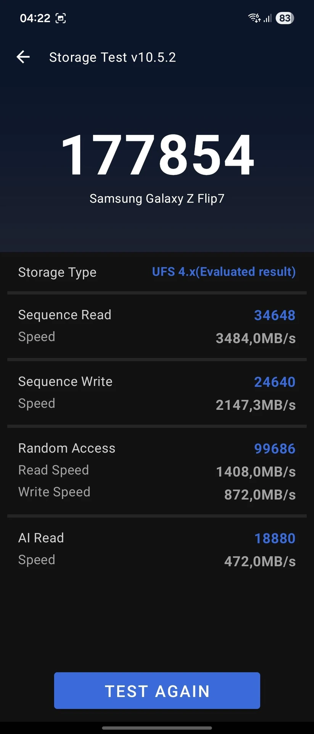The image size is (314, 734).
Task: Tap the back arrow icon
Action: [x=23, y=57]
